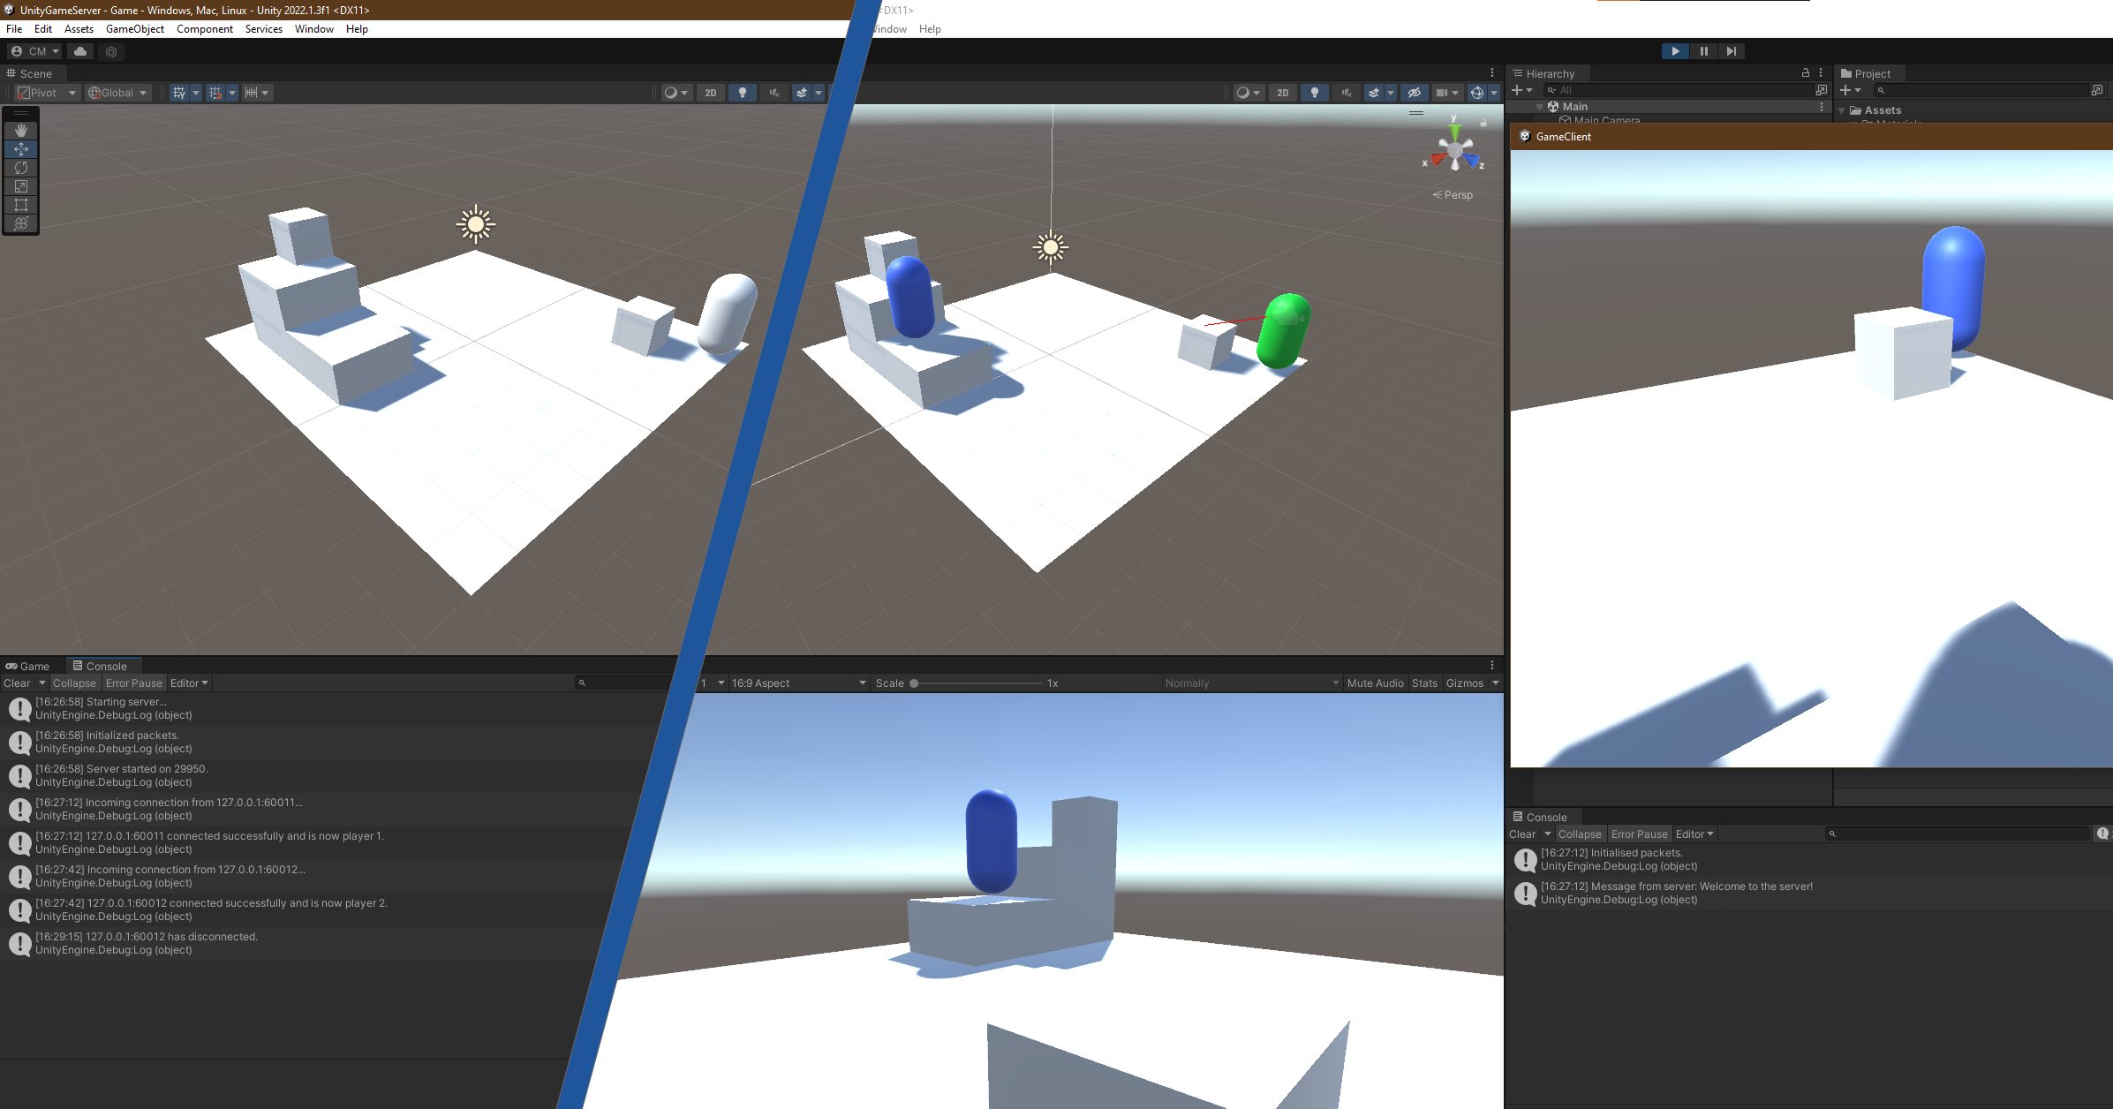Open Gizmos dropdown arrow in right Scene

click(x=1493, y=92)
